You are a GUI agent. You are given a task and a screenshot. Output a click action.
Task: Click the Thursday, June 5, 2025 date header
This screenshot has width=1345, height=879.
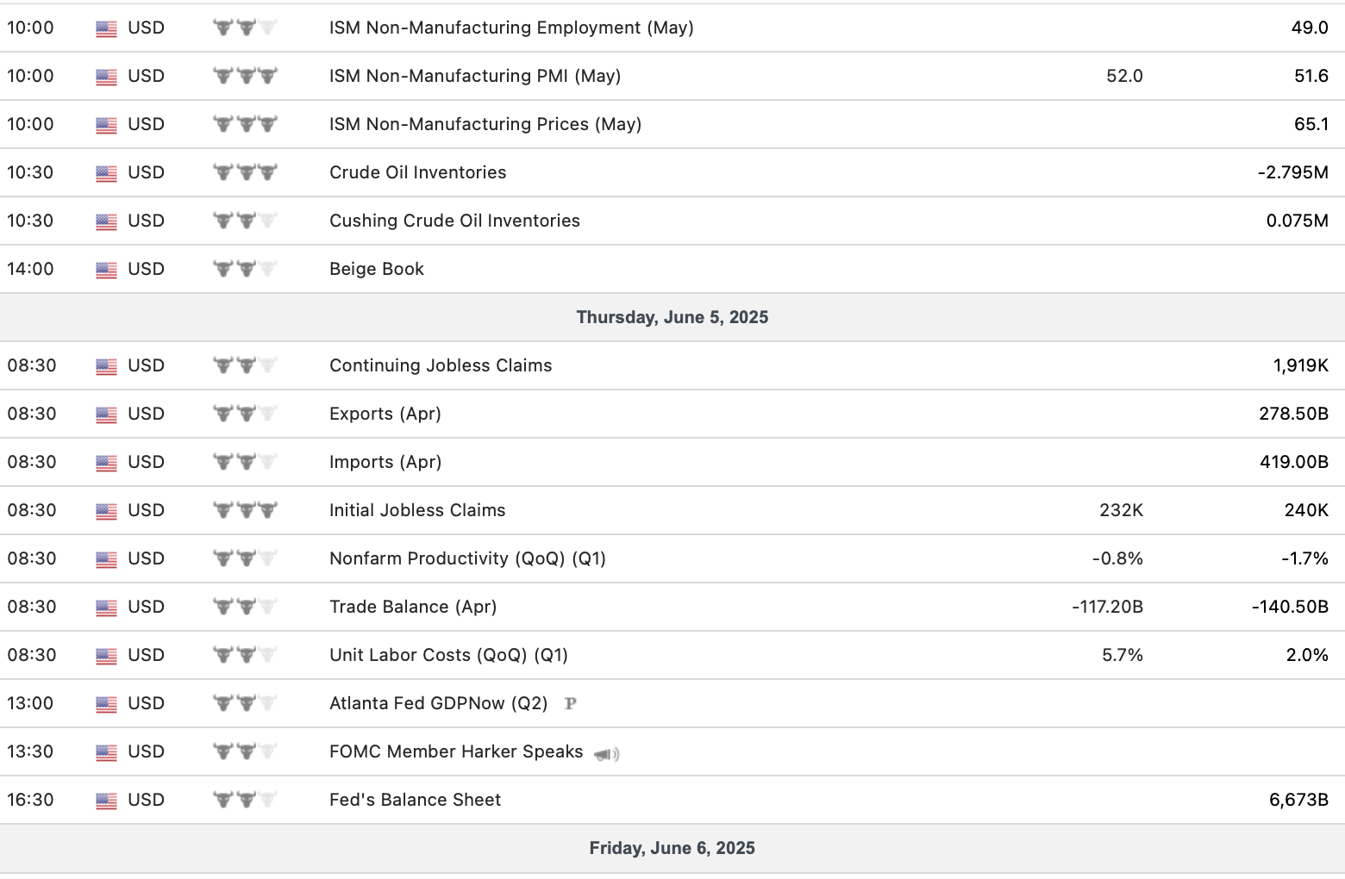click(x=672, y=317)
